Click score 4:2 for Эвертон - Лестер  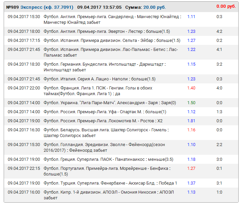pyautogui.click(x=219, y=31)
